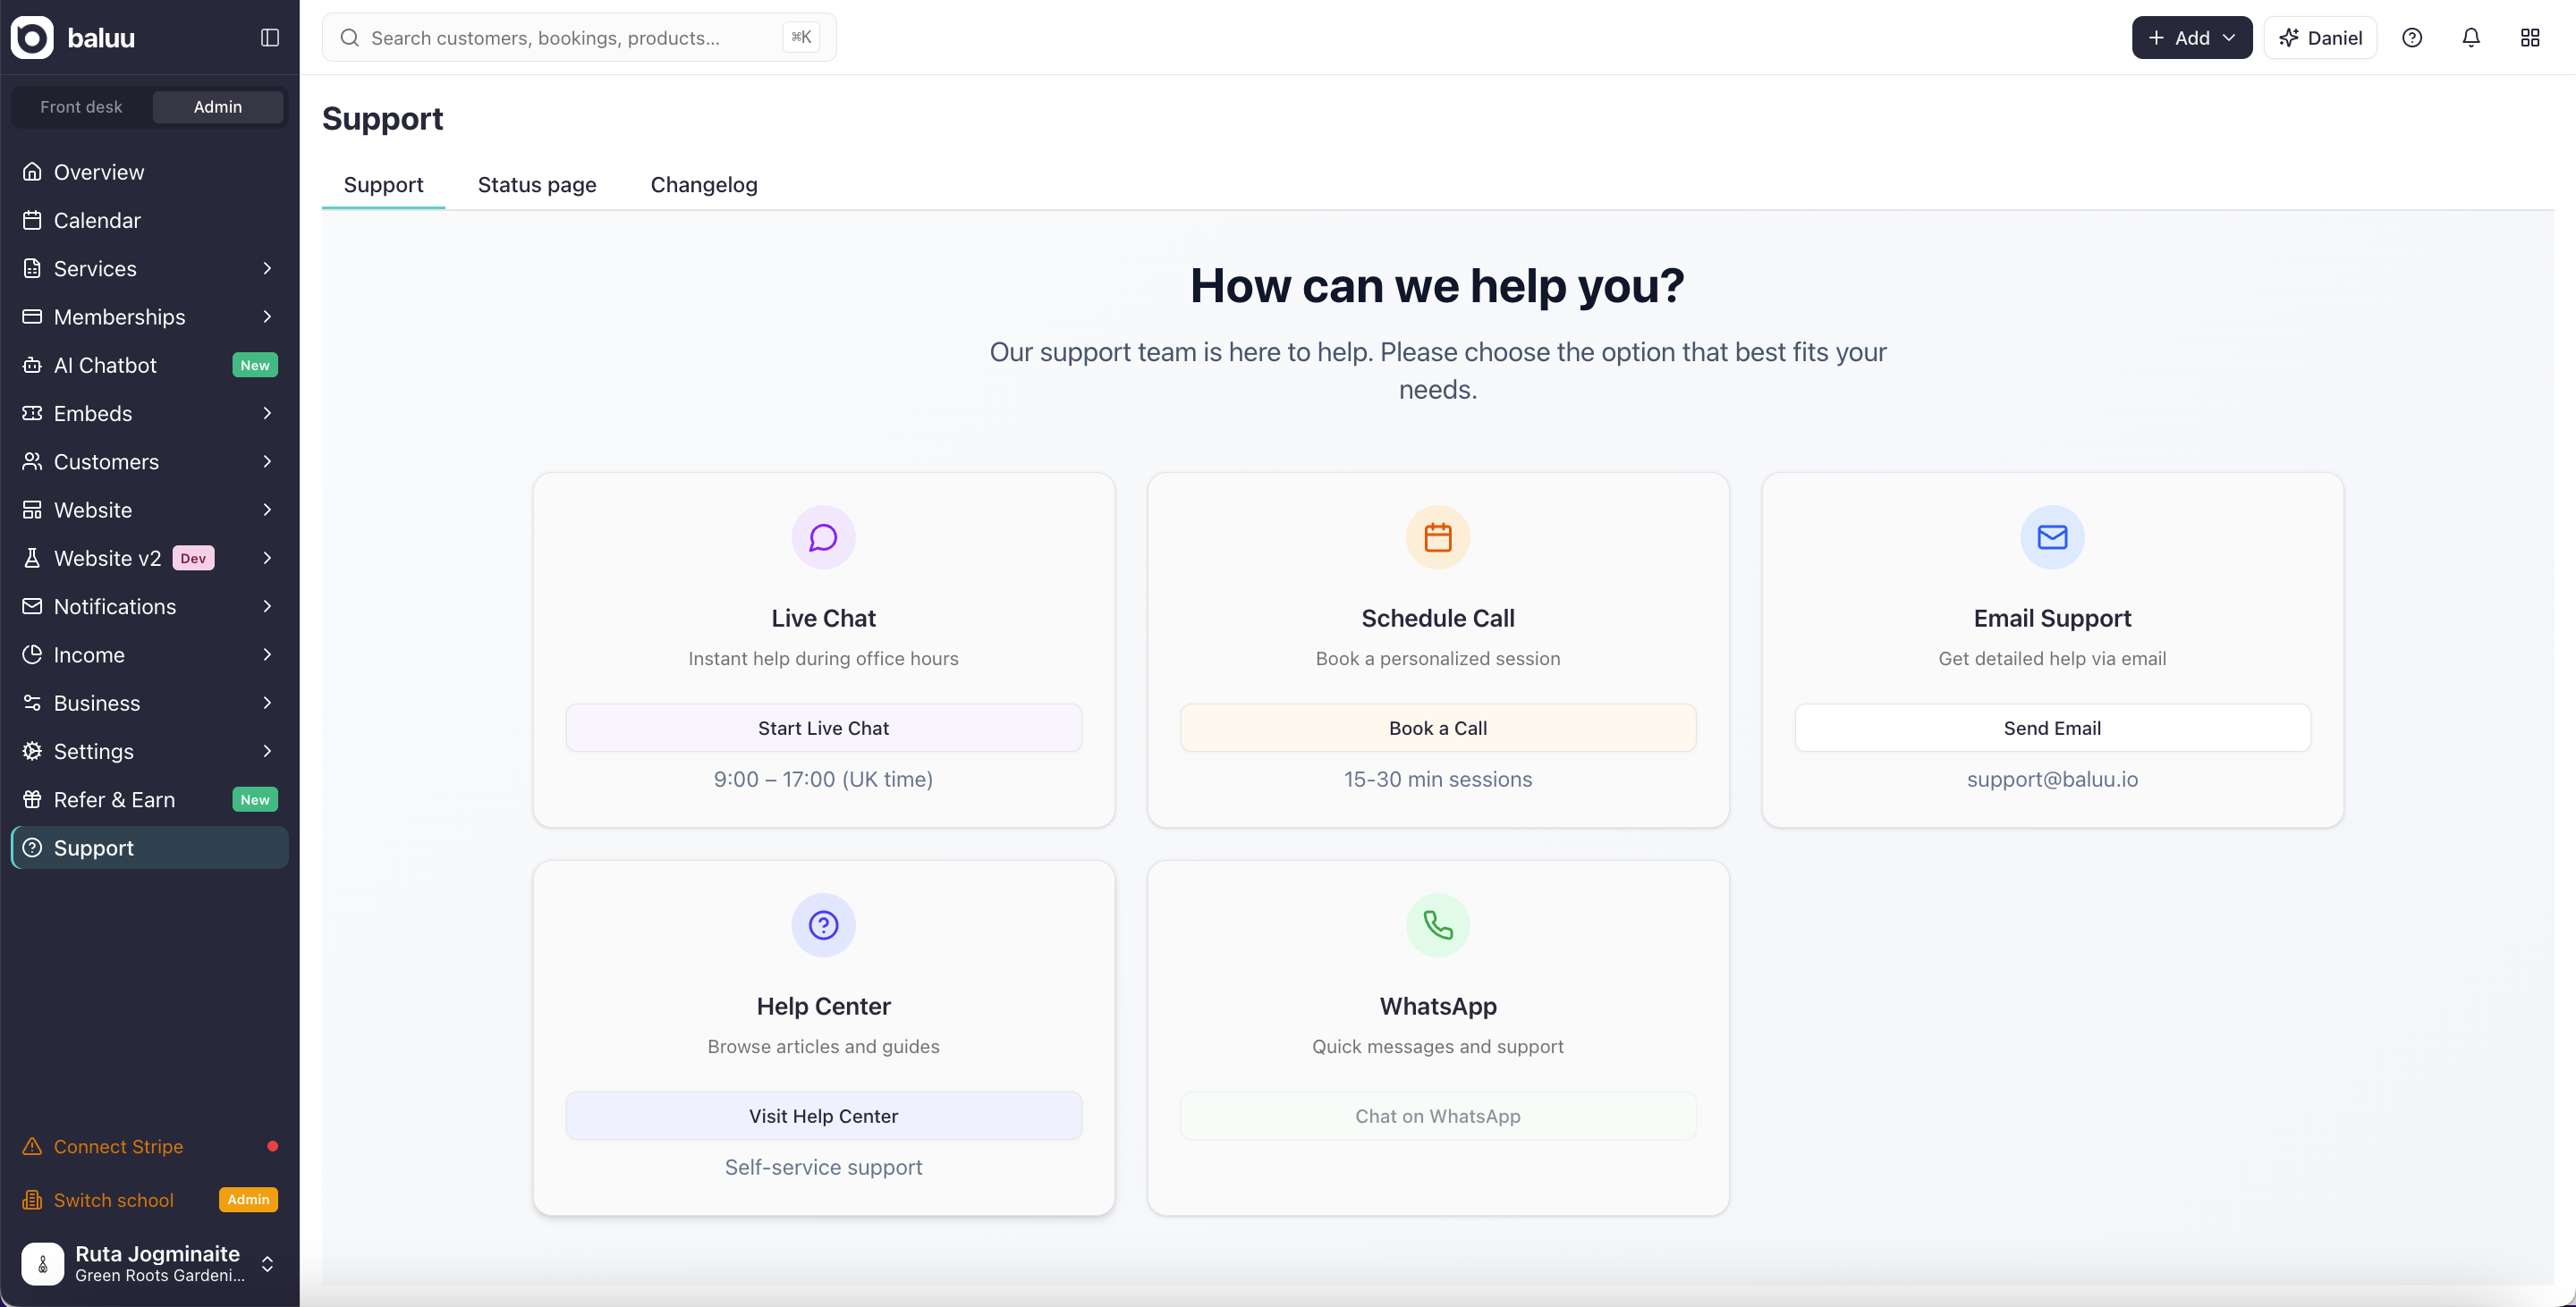Click the Overview home icon

(32, 172)
